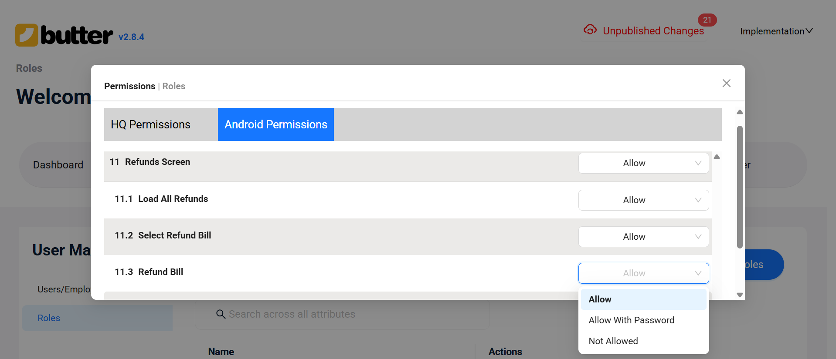The height and width of the screenshot is (359, 836).
Task: Click the search magnifier icon in search bar
Action: coord(220,314)
